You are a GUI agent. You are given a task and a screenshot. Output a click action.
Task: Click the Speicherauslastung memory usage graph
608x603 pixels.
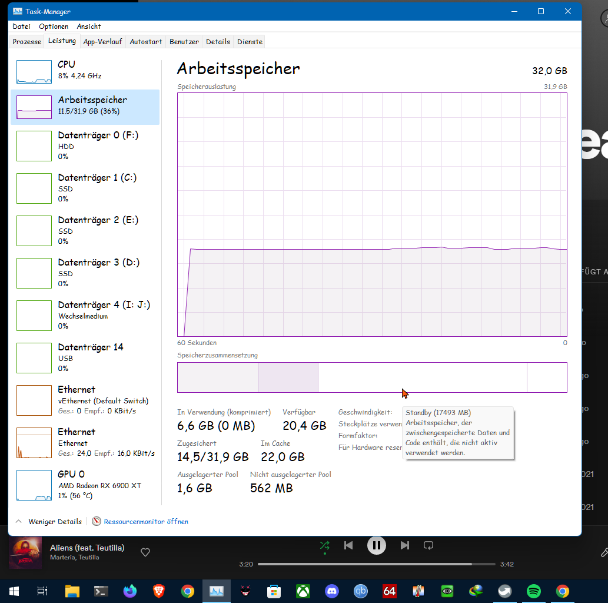tap(372, 214)
